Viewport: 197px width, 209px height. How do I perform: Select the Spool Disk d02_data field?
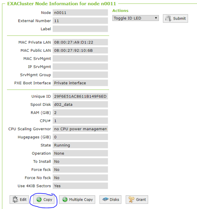(80, 104)
